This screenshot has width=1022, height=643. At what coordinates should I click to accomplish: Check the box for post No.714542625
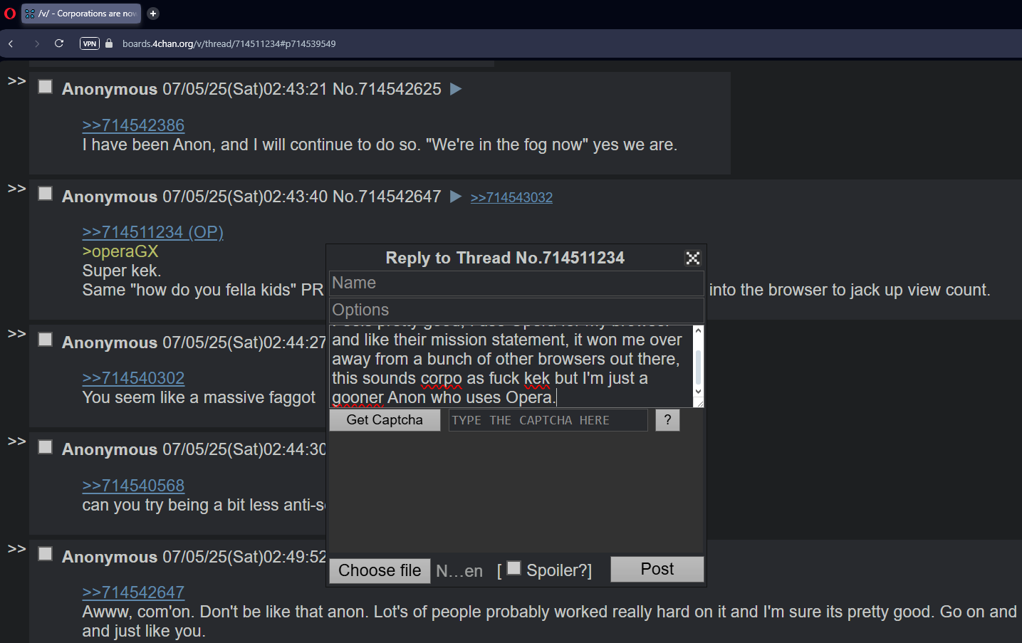point(45,87)
